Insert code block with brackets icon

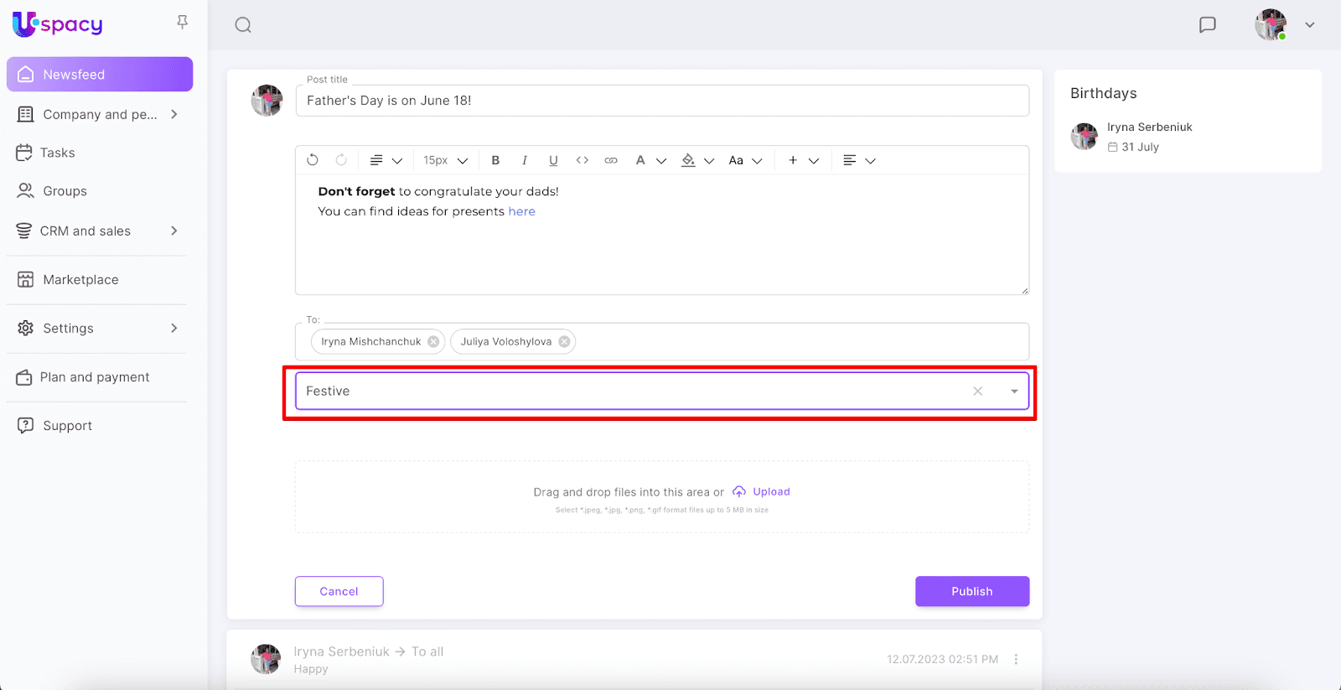click(x=582, y=160)
